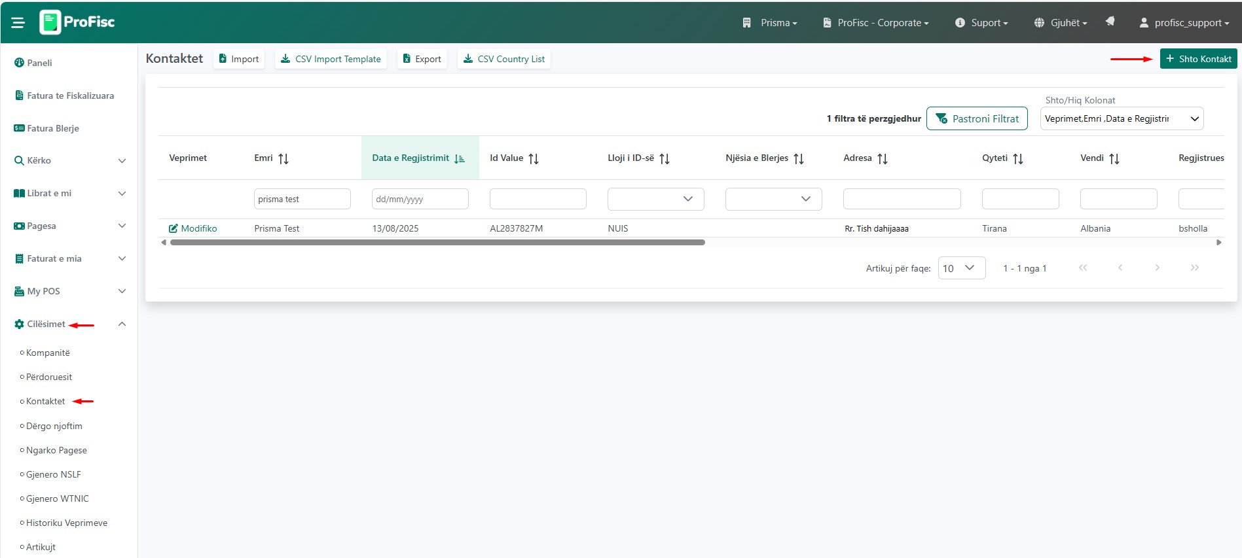The image size is (1242, 558).
Task: Sort the Id Value column
Action: click(534, 158)
